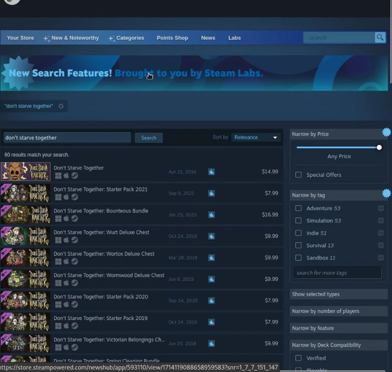Image resolution: width=392 pixels, height=372 pixels.
Task: Open the Labs tab
Action: click(x=235, y=38)
